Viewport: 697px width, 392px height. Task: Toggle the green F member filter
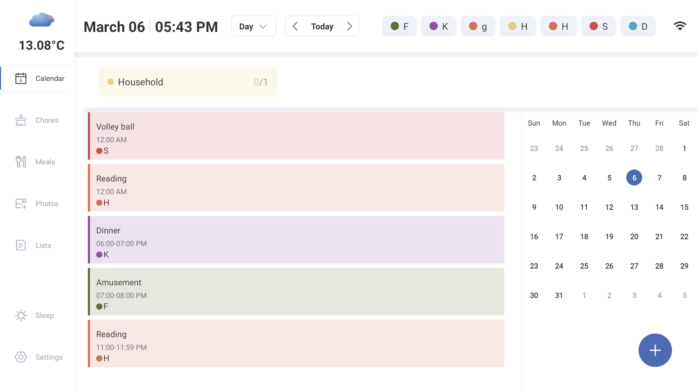point(399,26)
